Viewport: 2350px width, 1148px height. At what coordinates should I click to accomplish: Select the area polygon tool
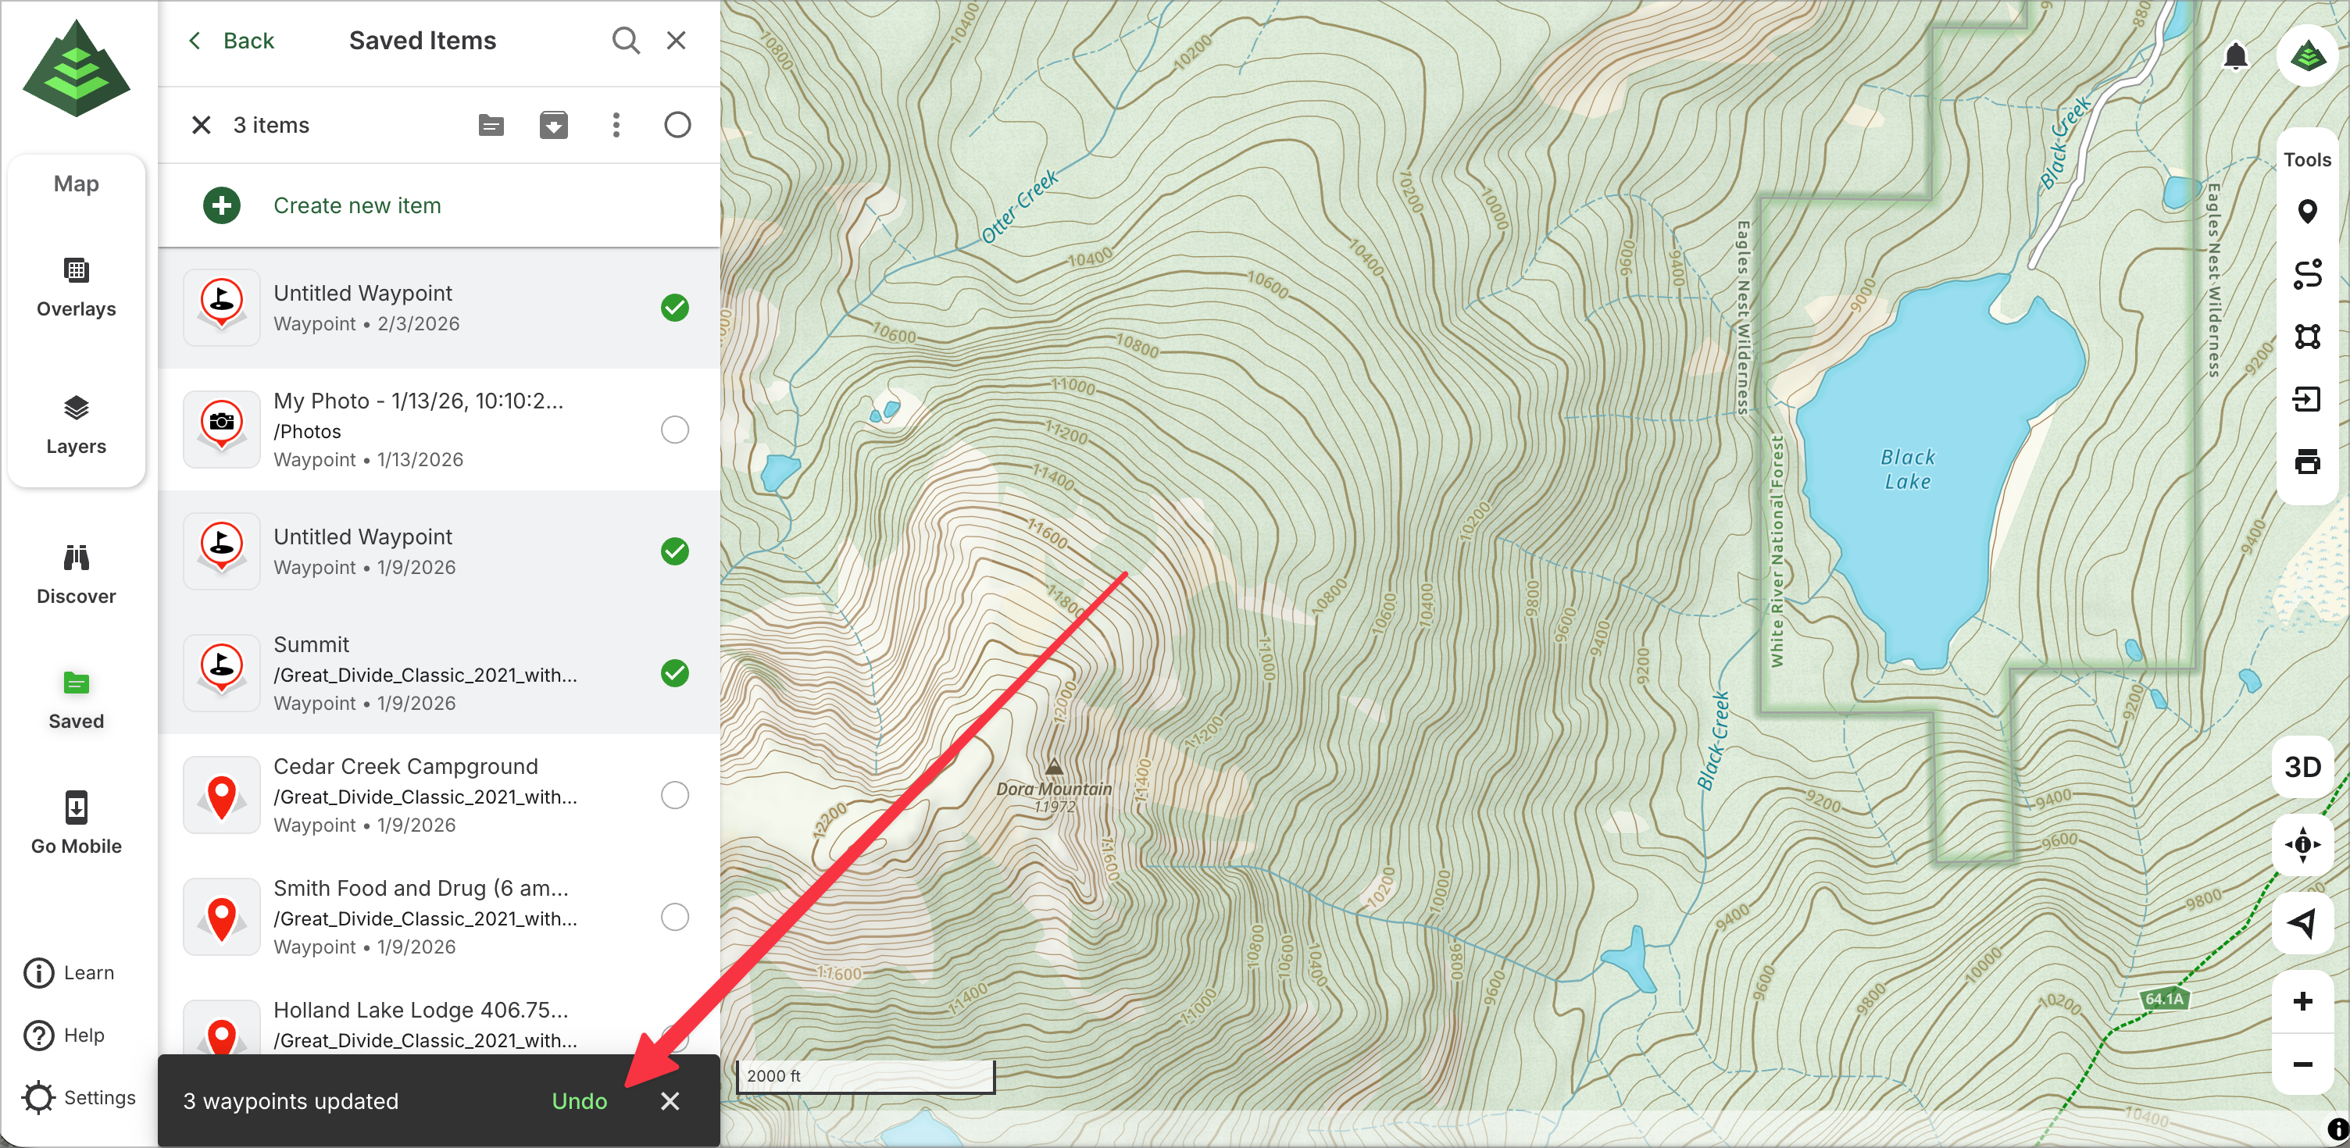pos(2306,337)
